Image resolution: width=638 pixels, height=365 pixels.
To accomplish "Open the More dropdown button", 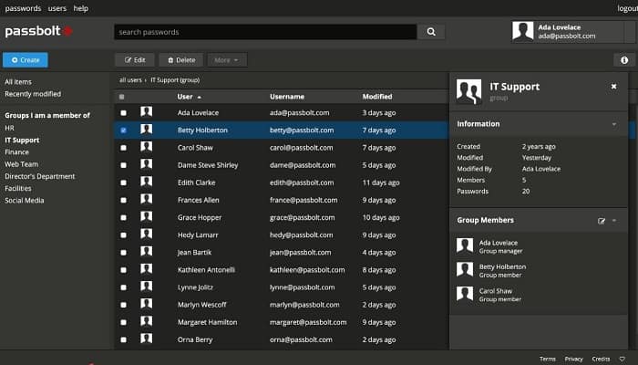I will [227, 60].
